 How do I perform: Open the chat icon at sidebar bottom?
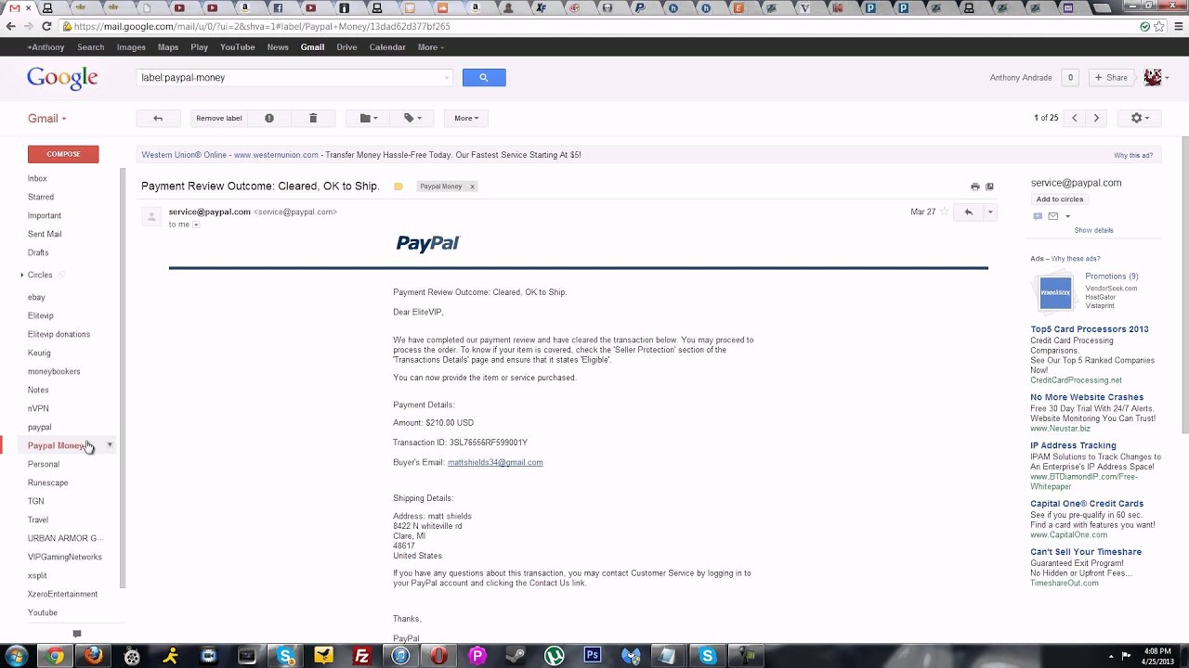click(x=77, y=635)
